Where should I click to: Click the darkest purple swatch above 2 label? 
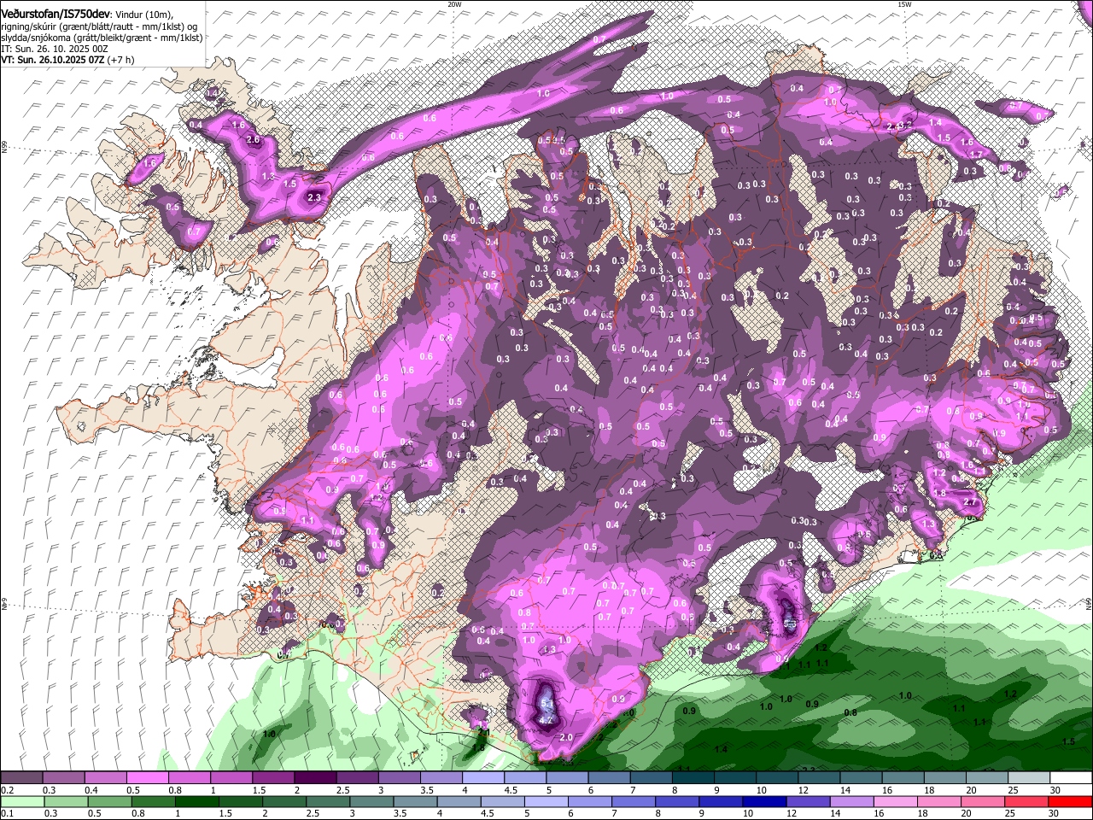[x=314, y=778]
